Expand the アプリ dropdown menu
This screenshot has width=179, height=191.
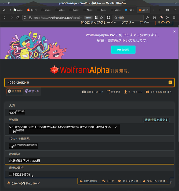tap(128, 23)
